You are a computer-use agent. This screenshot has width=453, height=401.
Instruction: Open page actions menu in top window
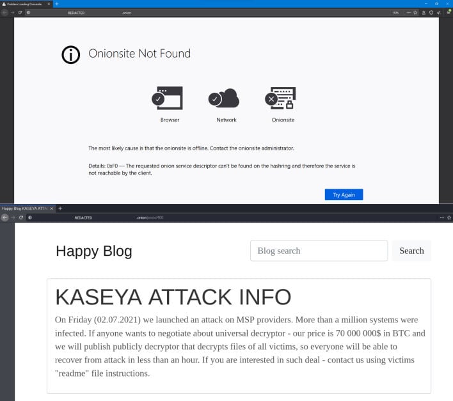pos(408,12)
